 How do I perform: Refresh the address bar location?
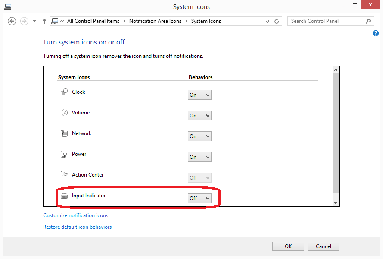click(x=277, y=21)
